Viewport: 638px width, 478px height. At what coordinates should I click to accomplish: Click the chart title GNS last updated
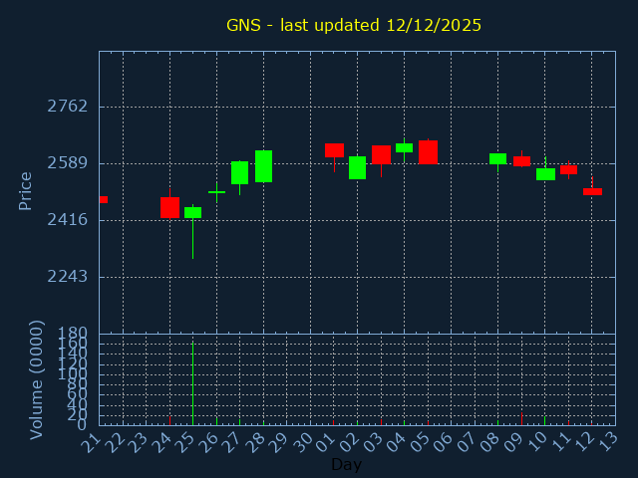[x=353, y=25]
